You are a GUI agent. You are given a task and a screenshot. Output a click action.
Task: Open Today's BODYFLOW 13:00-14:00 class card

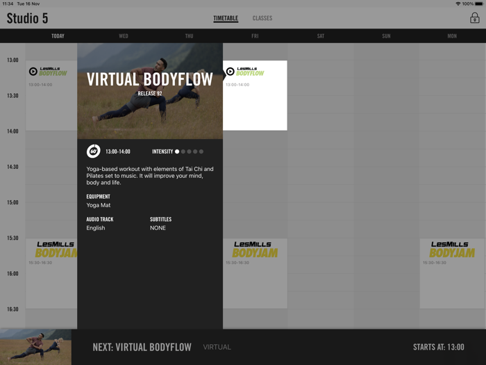(51, 95)
